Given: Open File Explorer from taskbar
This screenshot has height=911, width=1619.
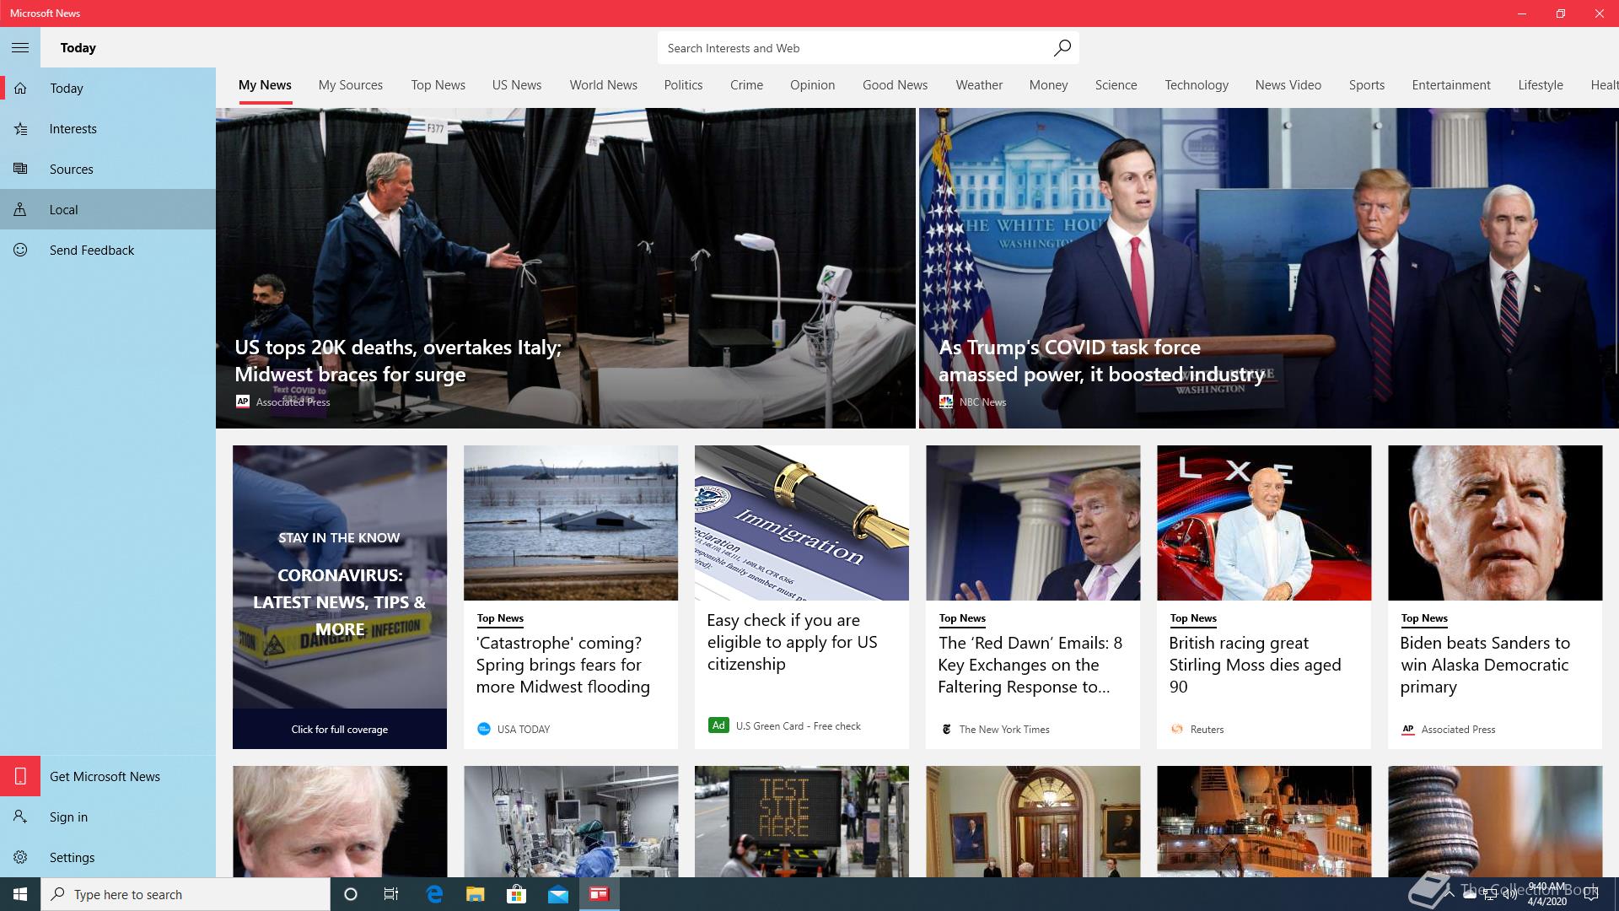Looking at the screenshot, I should coord(476,894).
